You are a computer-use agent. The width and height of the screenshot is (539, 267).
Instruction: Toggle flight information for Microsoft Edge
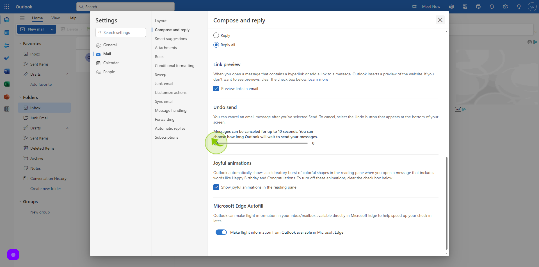pos(221,232)
